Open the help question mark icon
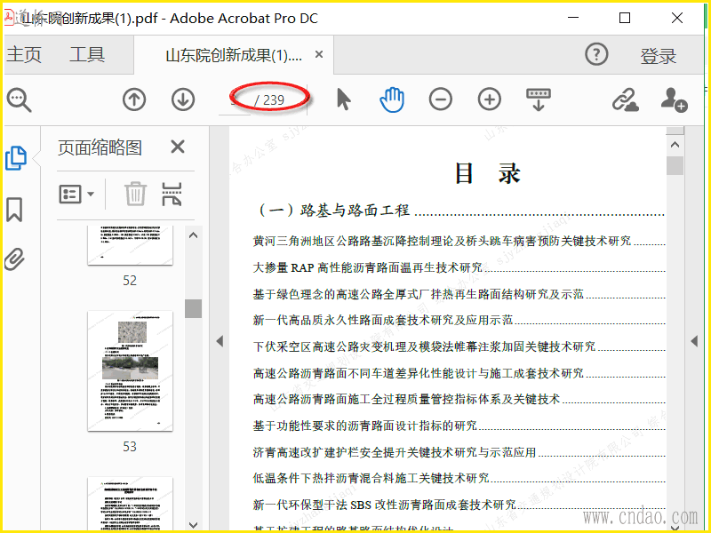This screenshot has height=533, width=711. [x=596, y=54]
